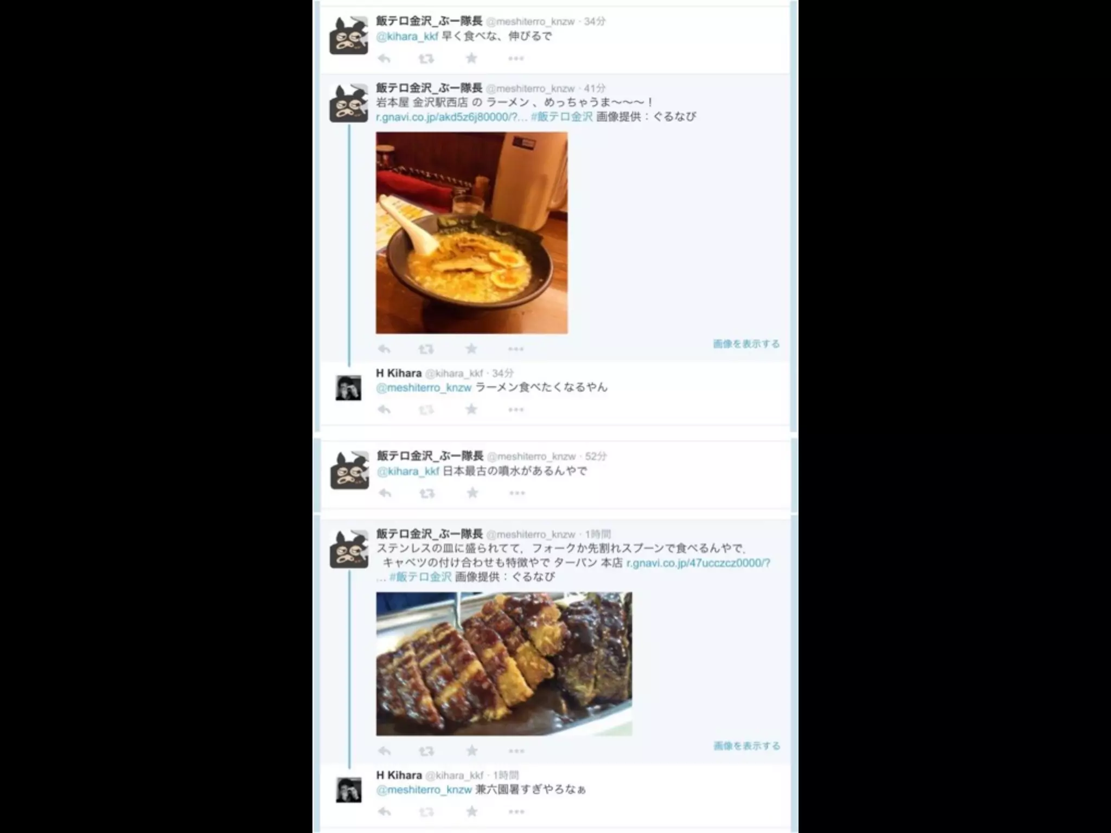Retweet the curry cutlet photo tweet
The height and width of the screenshot is (833, 1111).
click(427, 751)
